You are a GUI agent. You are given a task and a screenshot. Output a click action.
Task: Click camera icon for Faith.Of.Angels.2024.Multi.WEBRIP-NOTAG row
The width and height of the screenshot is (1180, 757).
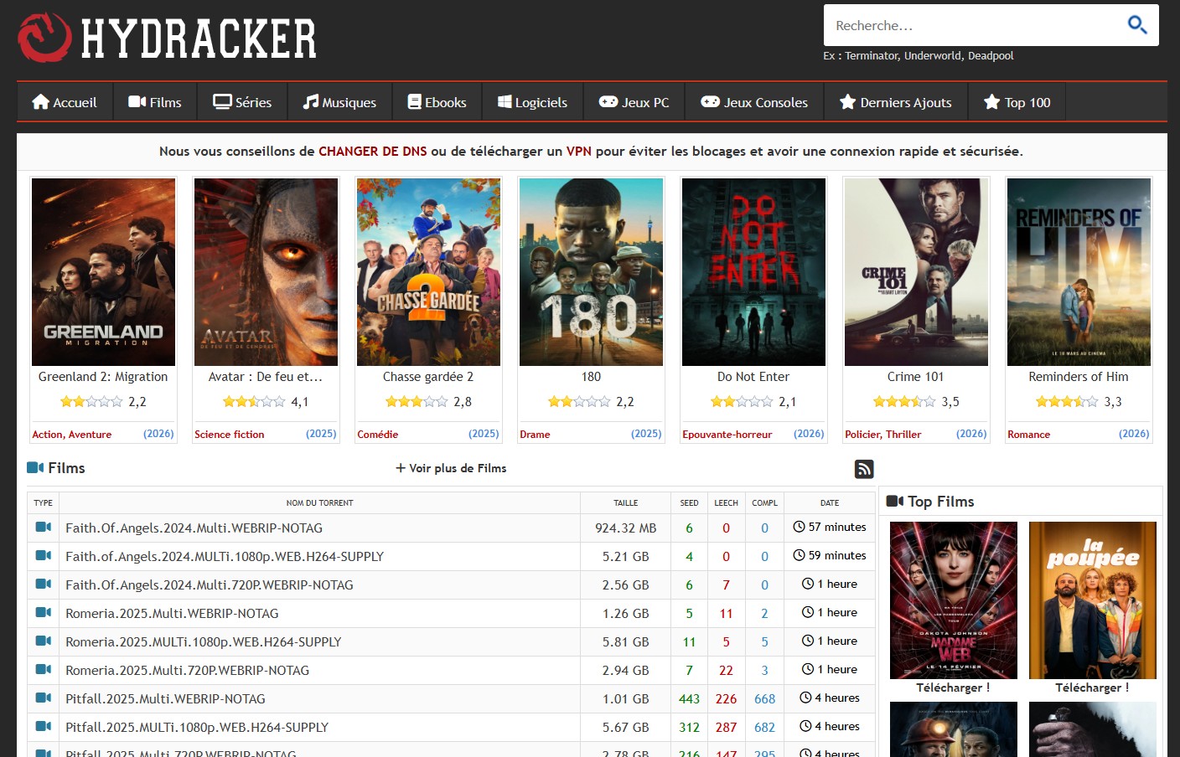pos(44,528)
